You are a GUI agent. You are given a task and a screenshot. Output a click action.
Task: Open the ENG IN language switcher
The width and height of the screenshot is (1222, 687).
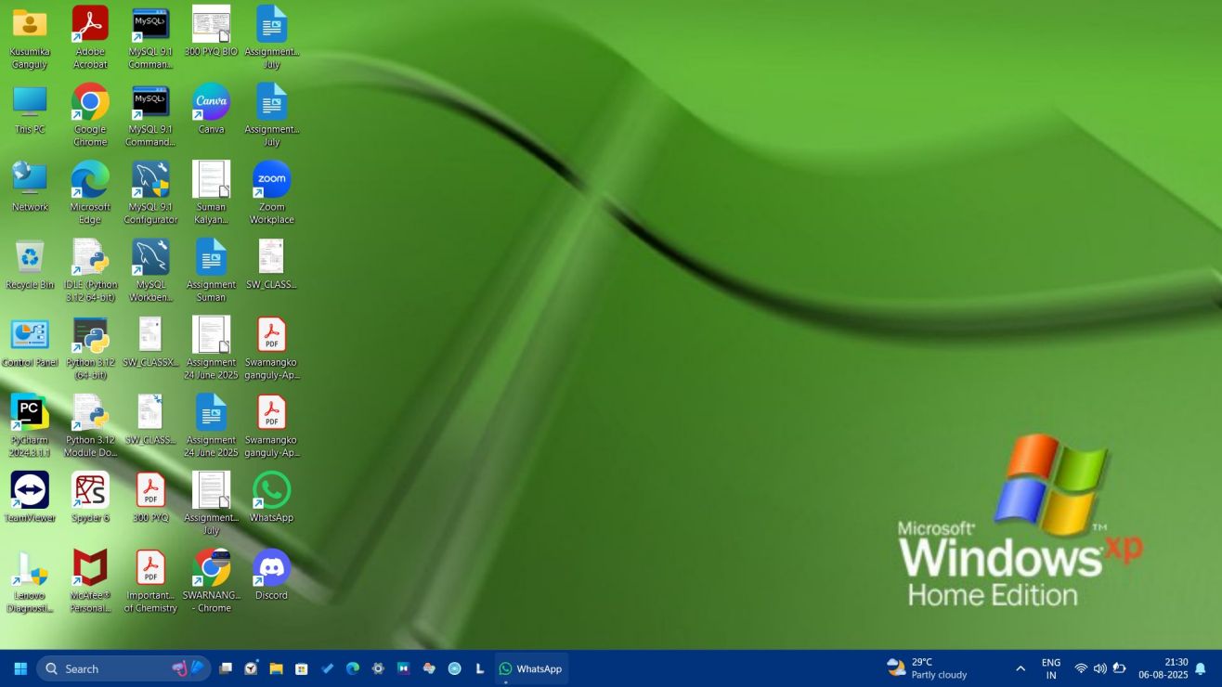1051,668
